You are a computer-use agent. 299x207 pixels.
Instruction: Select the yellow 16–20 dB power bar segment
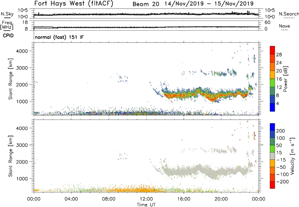click(272, 75)
